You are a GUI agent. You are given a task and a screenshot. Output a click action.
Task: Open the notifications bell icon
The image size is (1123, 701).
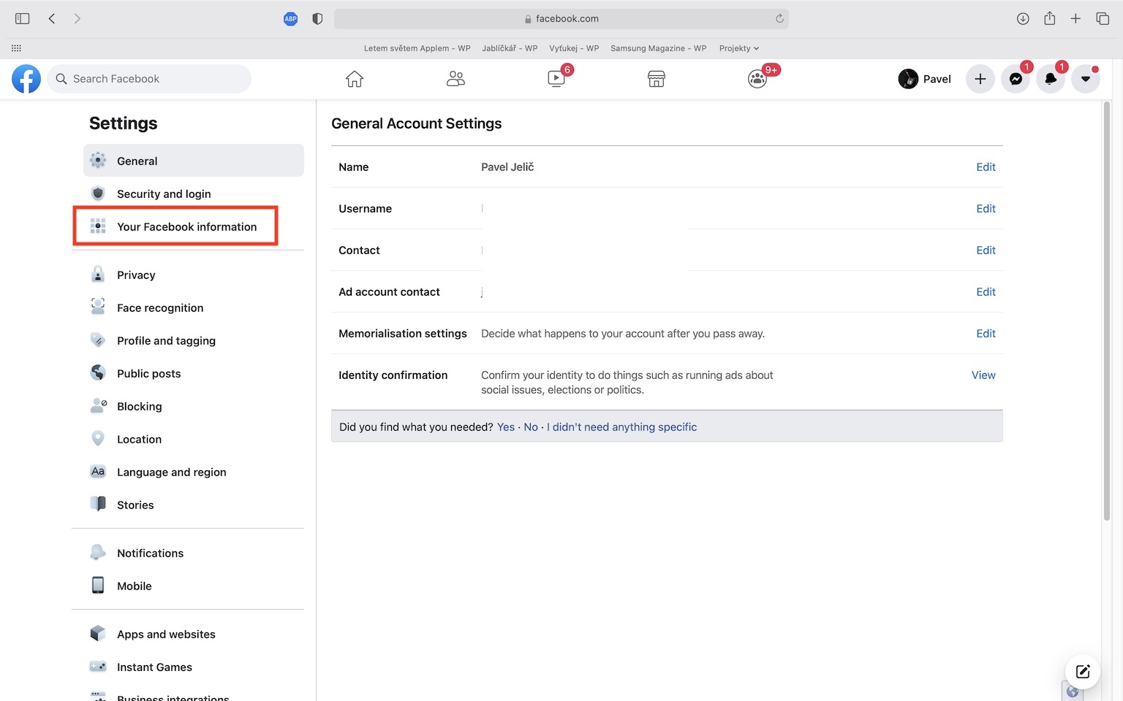1051,79
